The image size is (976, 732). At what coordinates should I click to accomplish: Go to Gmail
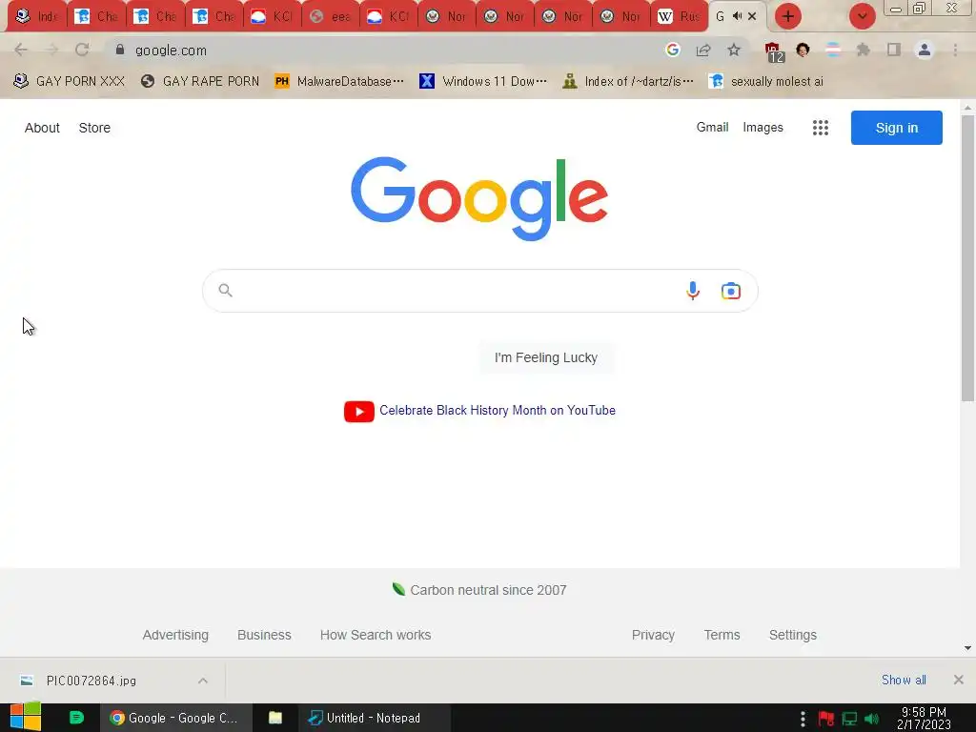pos(712,127)
